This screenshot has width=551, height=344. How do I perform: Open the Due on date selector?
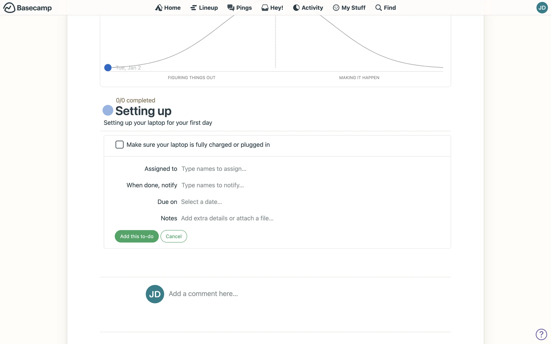[201, 202]
